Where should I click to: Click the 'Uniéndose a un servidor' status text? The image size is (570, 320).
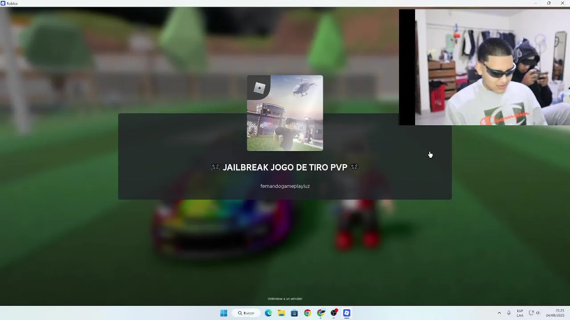click(x=285, y=299)
